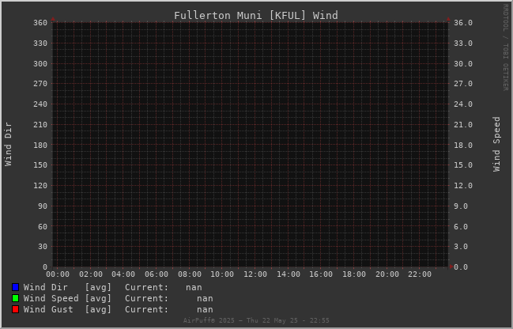Click the 330 value on left axis
Viewport: 513px width, 329px height.
click(x=40, y=43)
